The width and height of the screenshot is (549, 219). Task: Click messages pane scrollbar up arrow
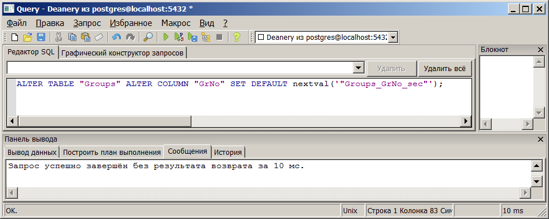536,166
